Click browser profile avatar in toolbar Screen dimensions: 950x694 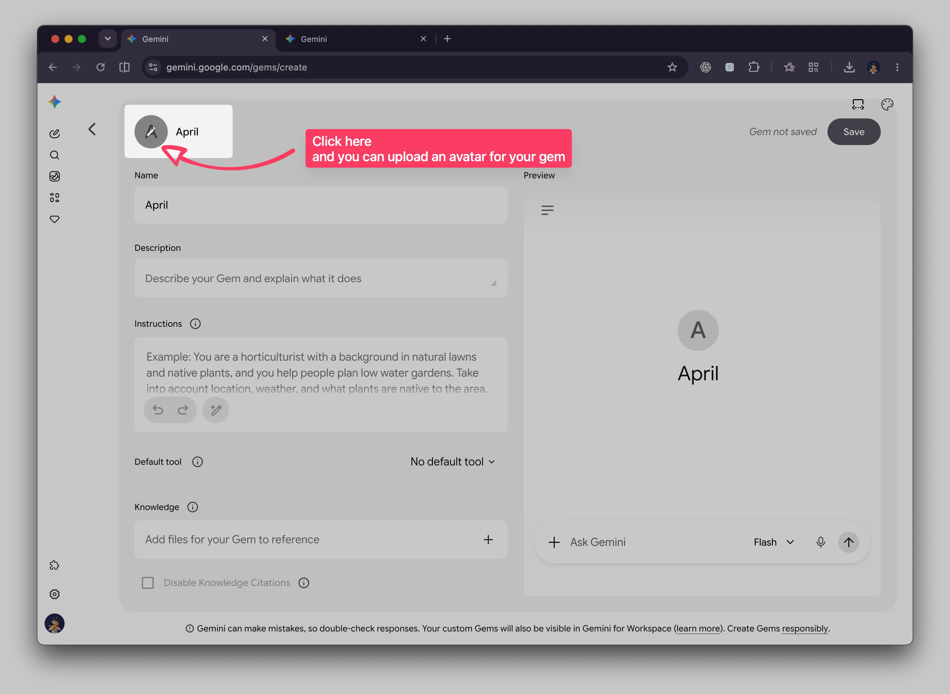[x=873, y=67]
